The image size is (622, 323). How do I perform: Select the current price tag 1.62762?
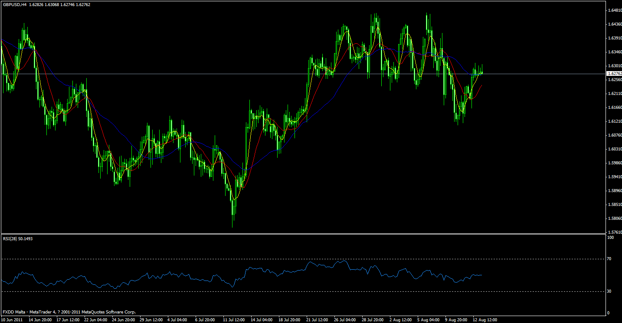[613, 74]
